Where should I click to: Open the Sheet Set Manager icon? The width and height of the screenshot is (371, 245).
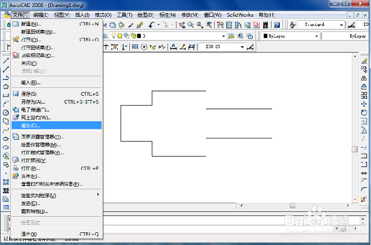click(248, 25)
